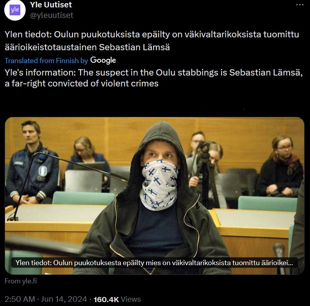Image resolution: width=310 pixels, height=306 pixels.
Task: Open the 2:50 AM timestamp
Action: pyautogui.click(x=20, y=299)
